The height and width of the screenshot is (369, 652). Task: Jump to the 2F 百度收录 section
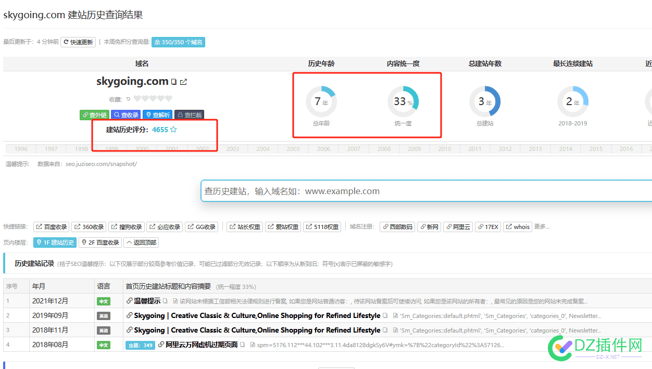pos(100,243)
